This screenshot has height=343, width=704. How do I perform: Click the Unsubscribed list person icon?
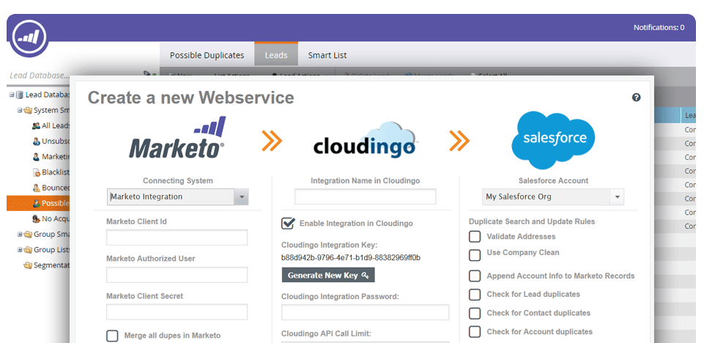(37, 141)
